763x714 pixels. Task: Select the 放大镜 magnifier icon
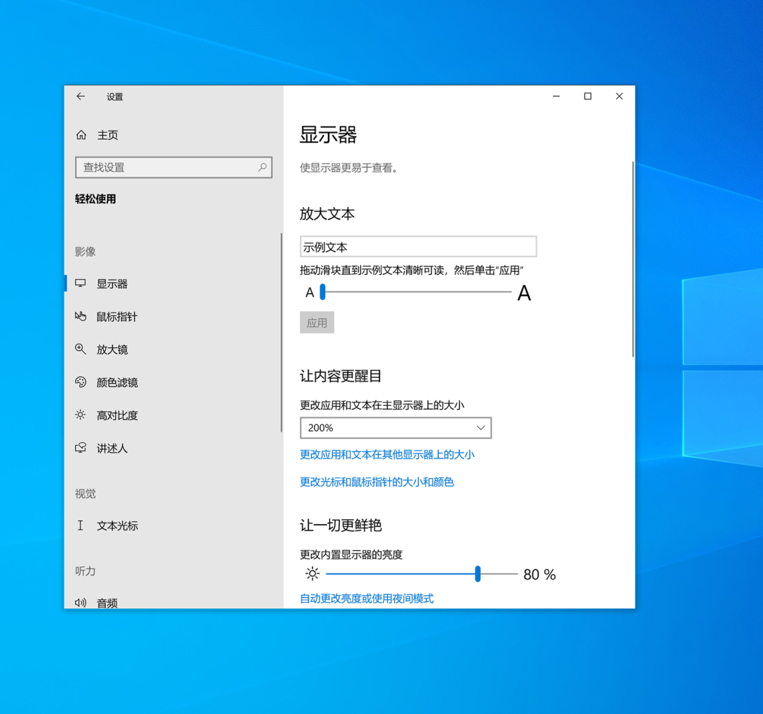[81, 349]
